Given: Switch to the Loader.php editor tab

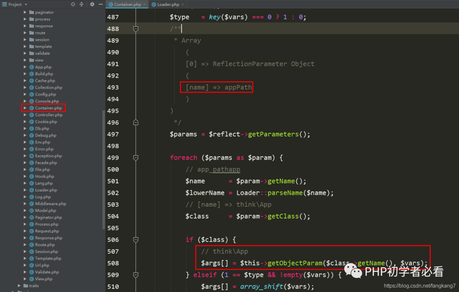Looking at the screenshot, I should click(168, 4).
